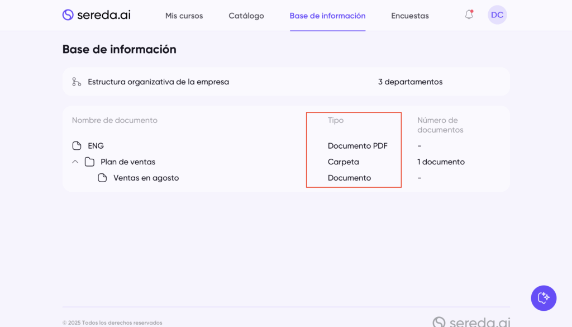Click the AI assistant floating button
The image size is (572, 327).
click(544, 298)
